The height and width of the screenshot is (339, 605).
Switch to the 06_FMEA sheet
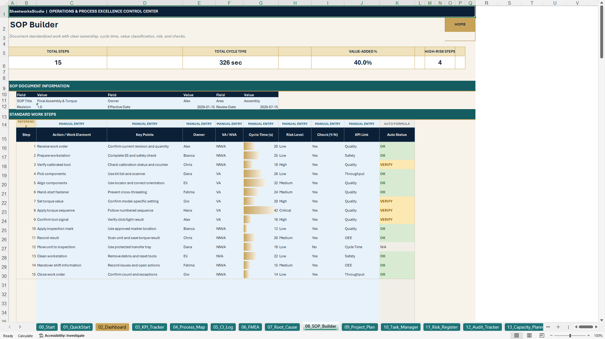point(250,327)
